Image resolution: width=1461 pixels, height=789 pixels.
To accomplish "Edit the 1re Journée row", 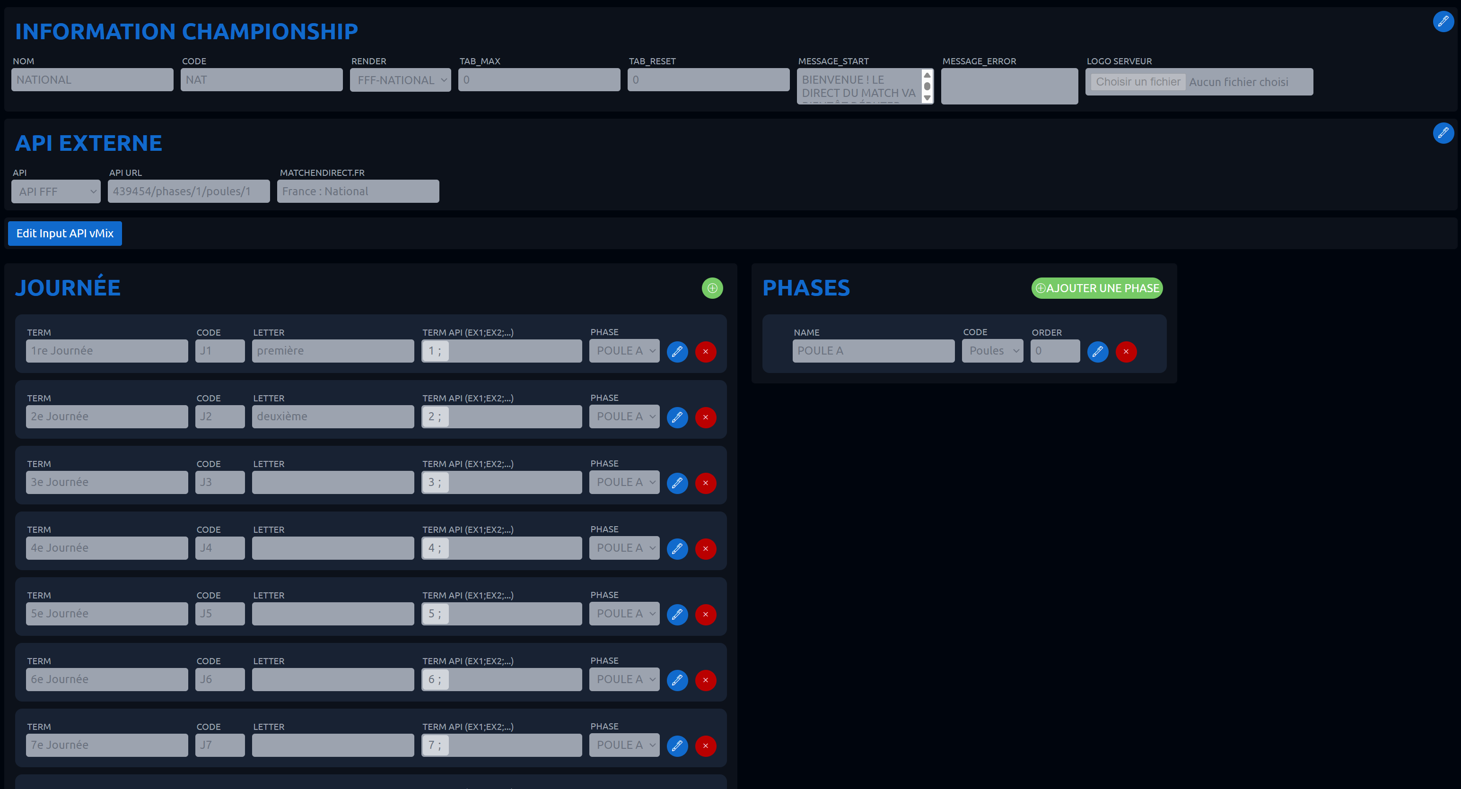I will coord(677,351).
